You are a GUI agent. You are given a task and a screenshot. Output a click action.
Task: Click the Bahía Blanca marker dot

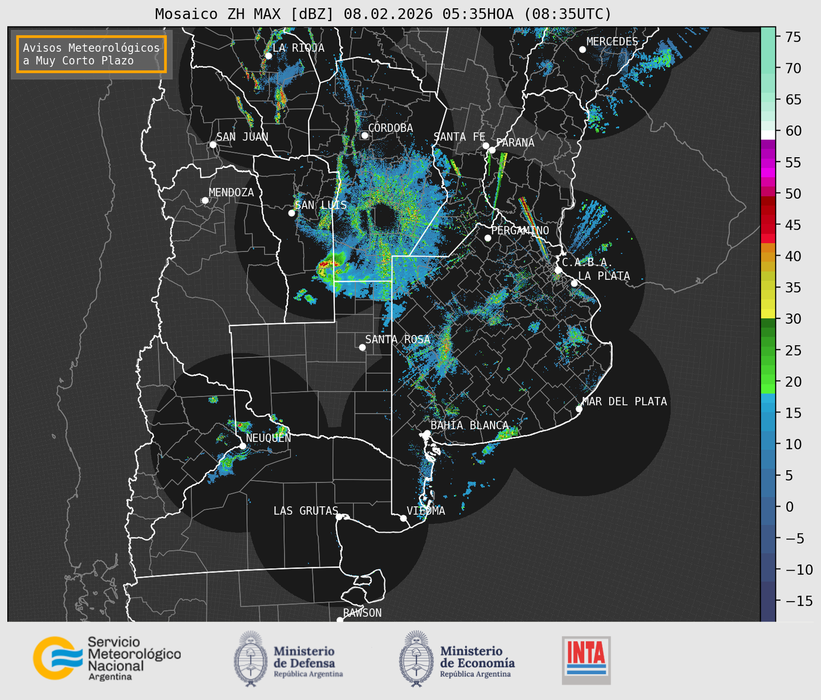pos(427,433)
